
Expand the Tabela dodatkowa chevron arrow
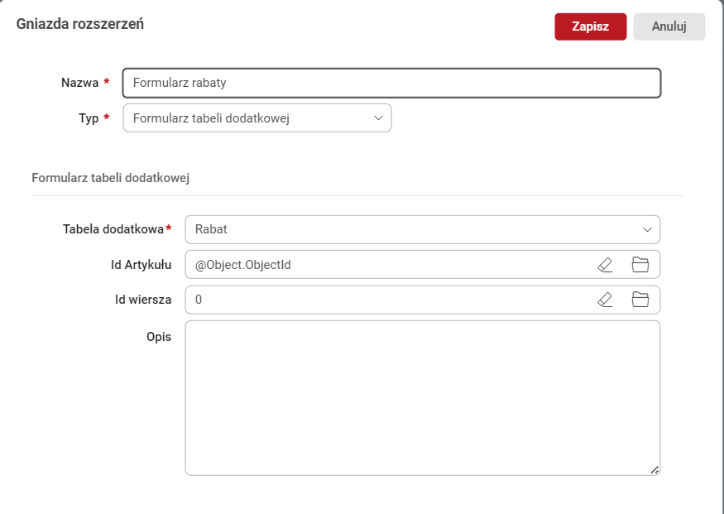[x=647, y=229]
